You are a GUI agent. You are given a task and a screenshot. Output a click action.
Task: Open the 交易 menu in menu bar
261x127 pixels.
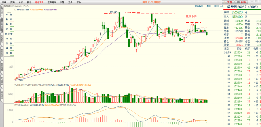(x=62, y=2)
